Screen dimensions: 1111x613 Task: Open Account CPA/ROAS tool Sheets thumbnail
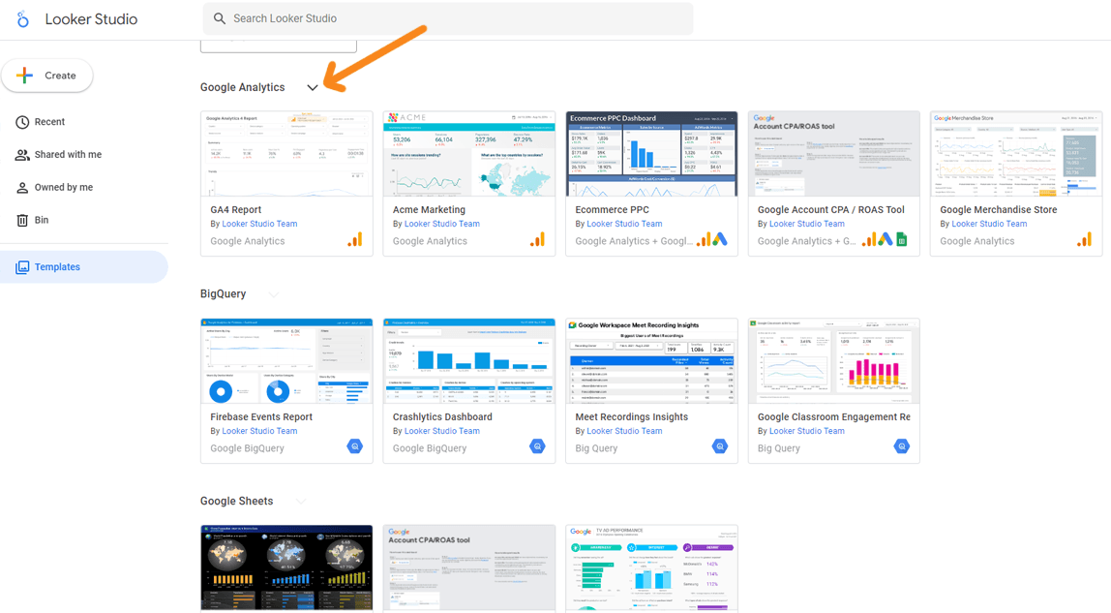469,567
